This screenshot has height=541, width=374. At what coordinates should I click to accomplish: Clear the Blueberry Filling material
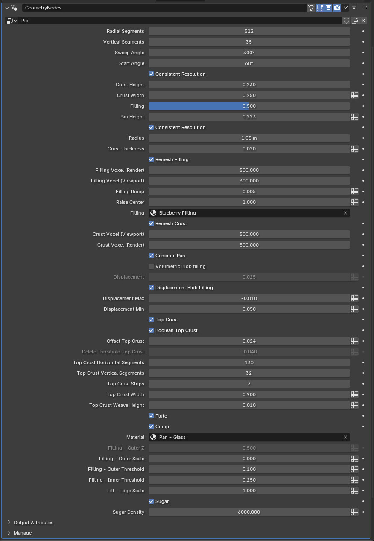345,213
